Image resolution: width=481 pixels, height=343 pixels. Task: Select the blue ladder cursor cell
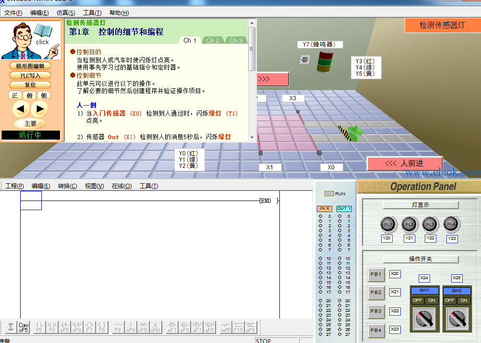(x=31, y=201)
